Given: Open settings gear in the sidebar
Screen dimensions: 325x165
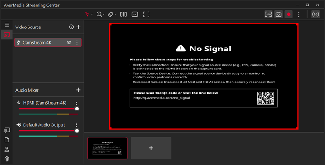Looking at the screenshot, I should point(7,159).
